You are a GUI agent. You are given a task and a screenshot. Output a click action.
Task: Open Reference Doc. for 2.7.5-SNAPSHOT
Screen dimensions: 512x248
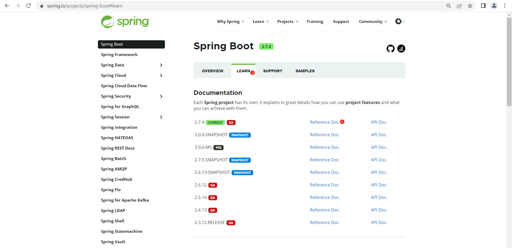pyautogui.click(x=325, y=160)
